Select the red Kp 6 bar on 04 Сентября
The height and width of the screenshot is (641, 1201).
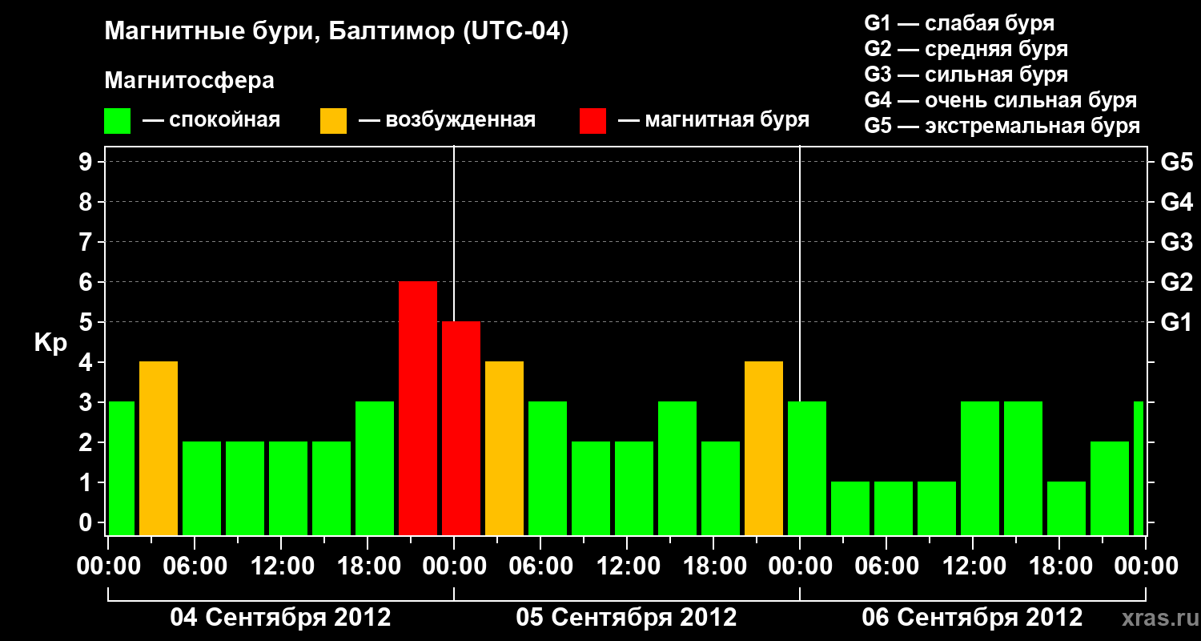(418, 409)
